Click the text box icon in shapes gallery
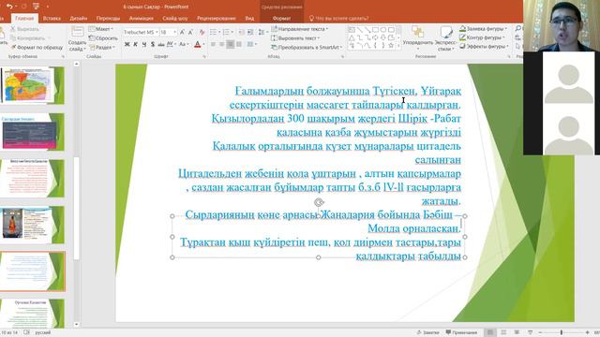The image size is (600, 337). point(352,29)
